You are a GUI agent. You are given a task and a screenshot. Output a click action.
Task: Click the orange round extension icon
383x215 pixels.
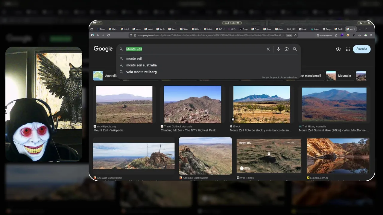(348, 35)
